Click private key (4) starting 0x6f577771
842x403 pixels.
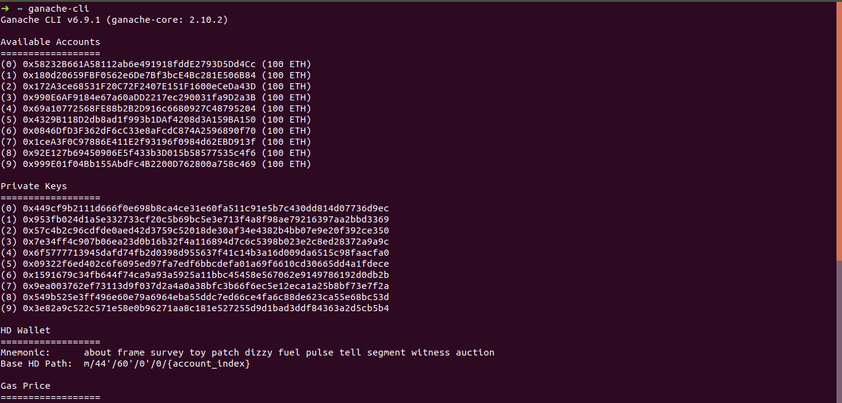pos(205,253)
